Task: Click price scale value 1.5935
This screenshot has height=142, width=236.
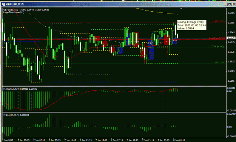Action: click(x=231, y=42)
